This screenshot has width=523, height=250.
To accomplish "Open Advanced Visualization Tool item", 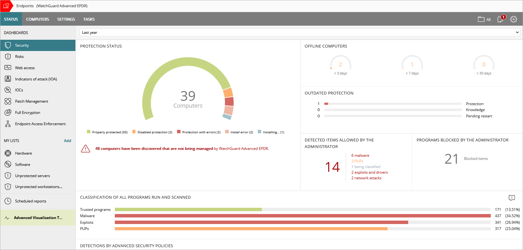I will coord(38,218).
